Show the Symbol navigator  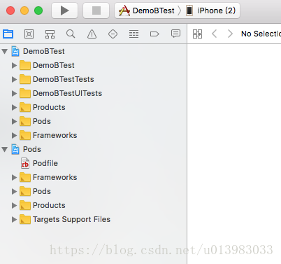[x=50, y=34]
